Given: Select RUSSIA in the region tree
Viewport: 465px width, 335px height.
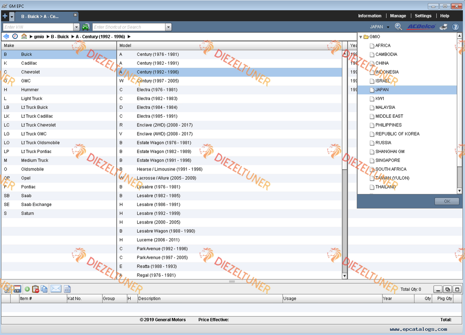Looking at the screenshot, I should [x=383, y=143].
